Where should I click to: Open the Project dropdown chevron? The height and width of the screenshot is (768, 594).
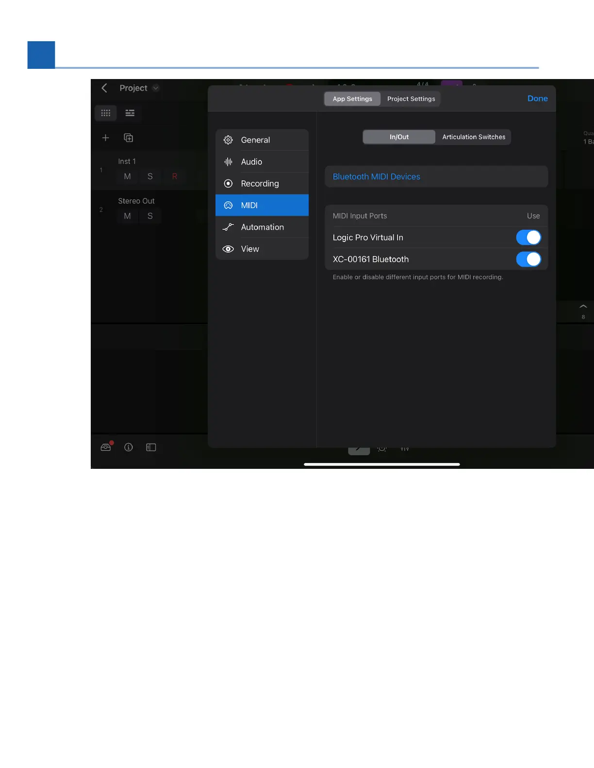[x=156, y=88]
